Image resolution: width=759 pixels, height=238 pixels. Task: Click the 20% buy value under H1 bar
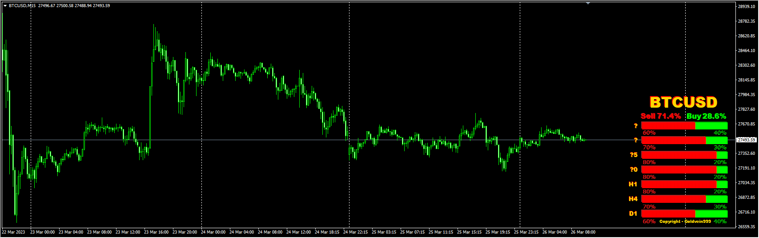click(720, 192)
